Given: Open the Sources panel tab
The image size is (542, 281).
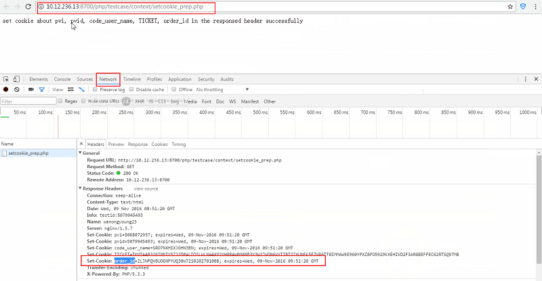Looking at the screenshot, I should point(85,79).
